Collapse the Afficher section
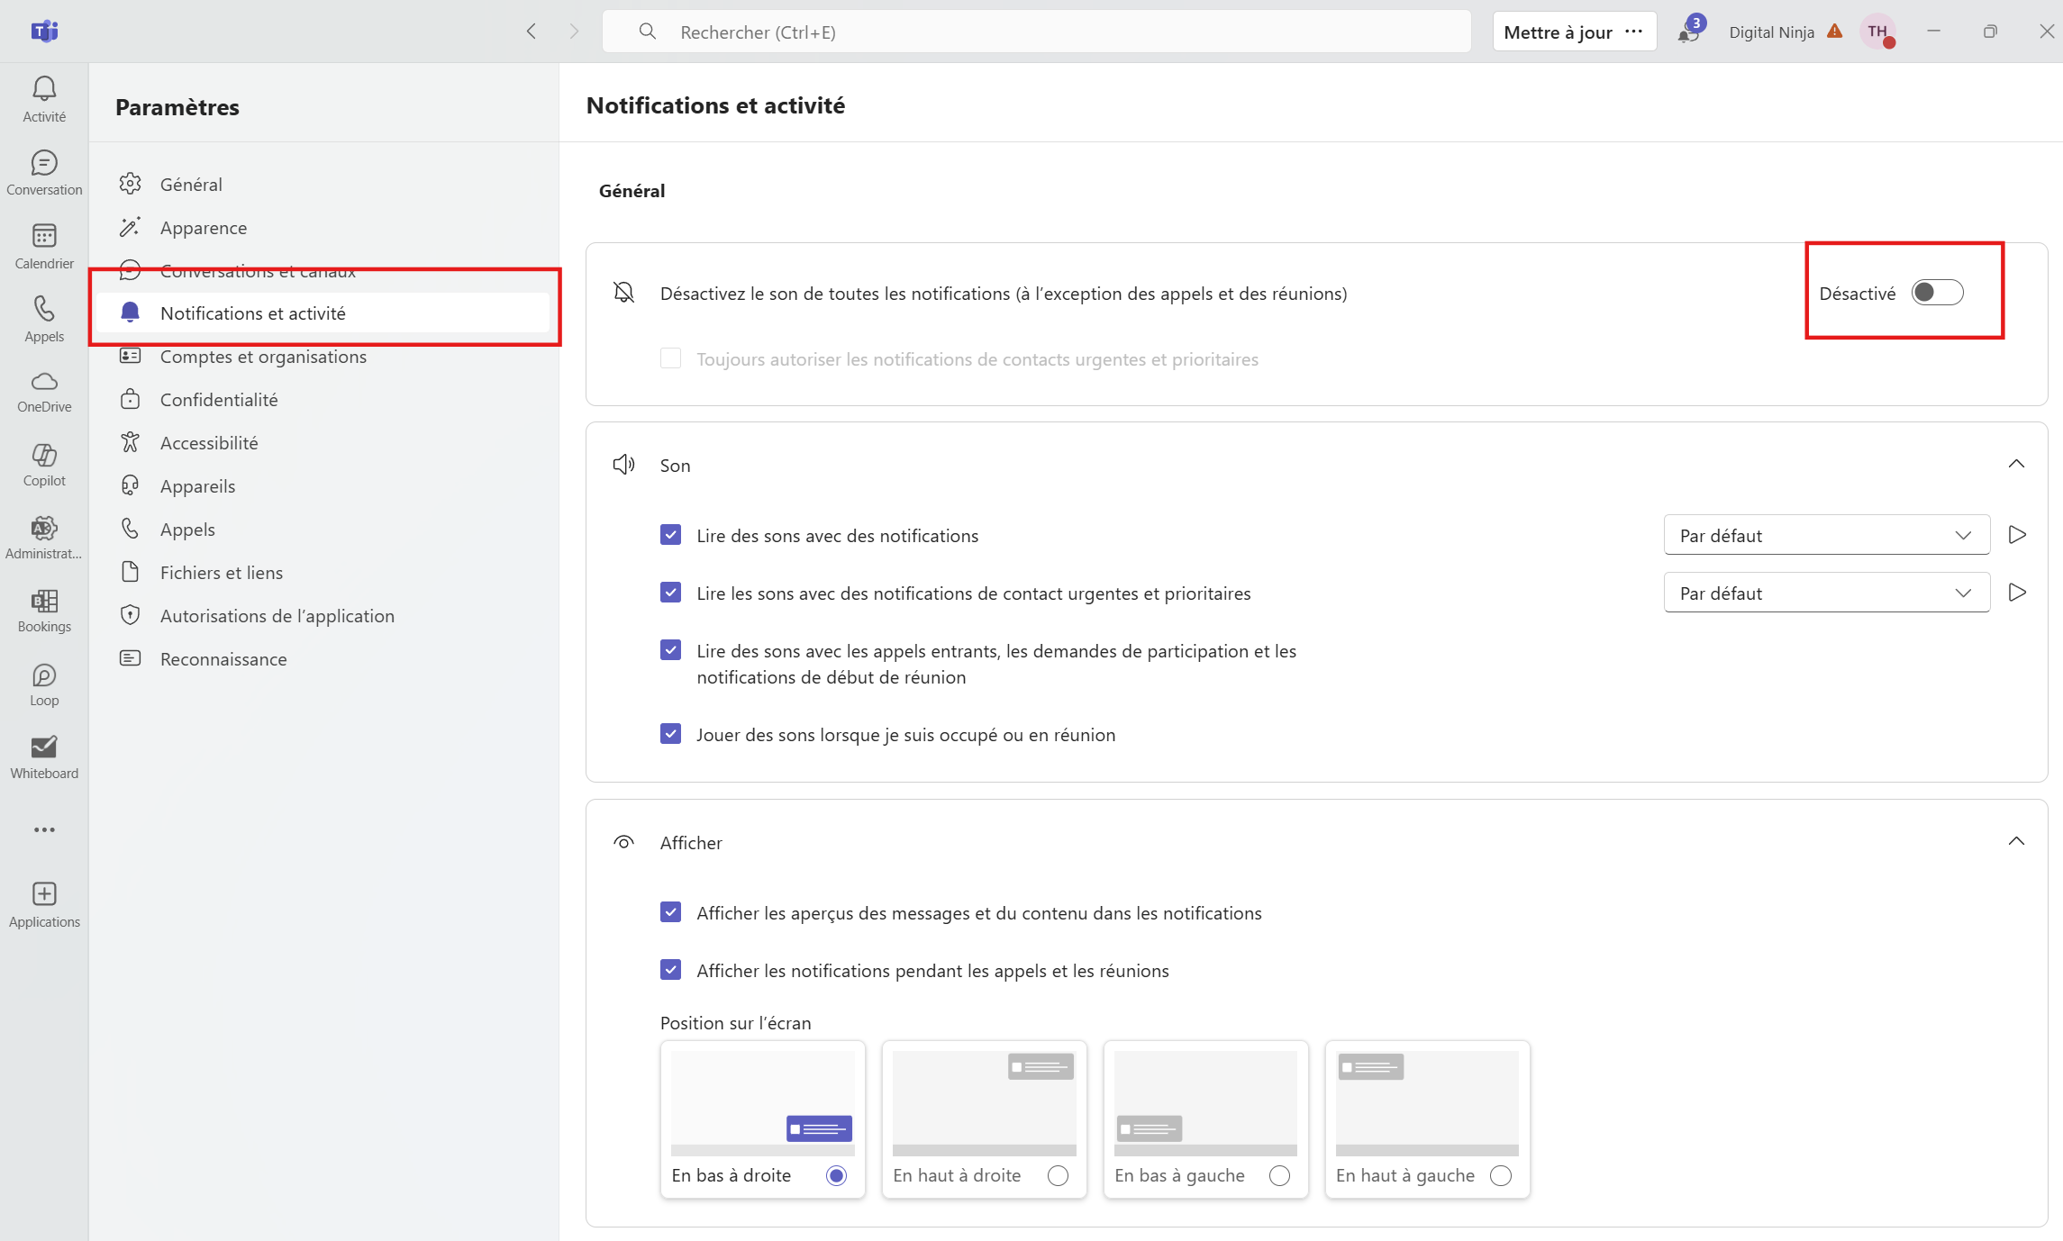 (2016, 842)
